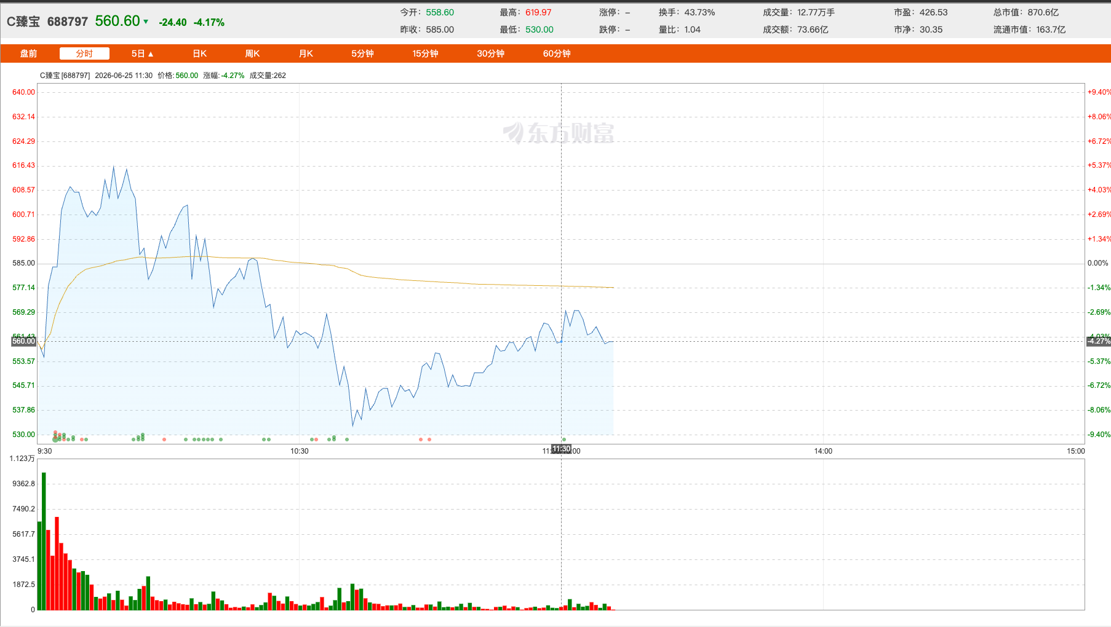Click the 跌停 label in header

point(610,30)
